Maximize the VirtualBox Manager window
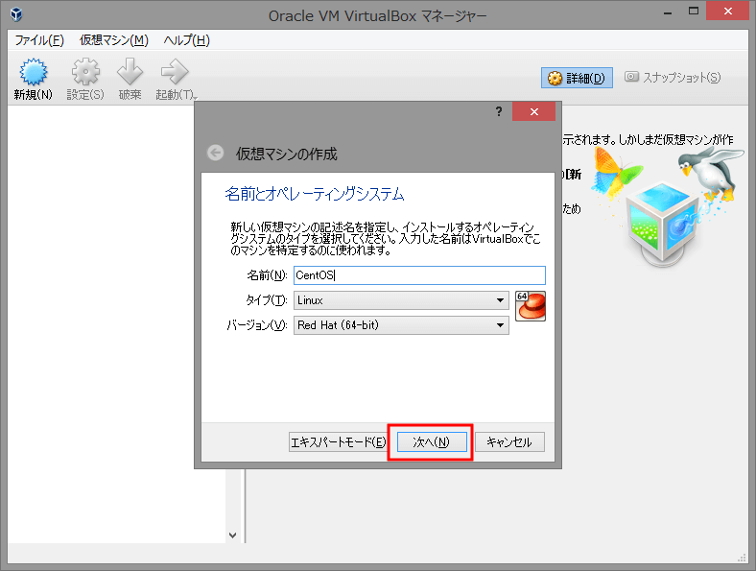This screenshot has height=571, width=756. tap(694, 12)
